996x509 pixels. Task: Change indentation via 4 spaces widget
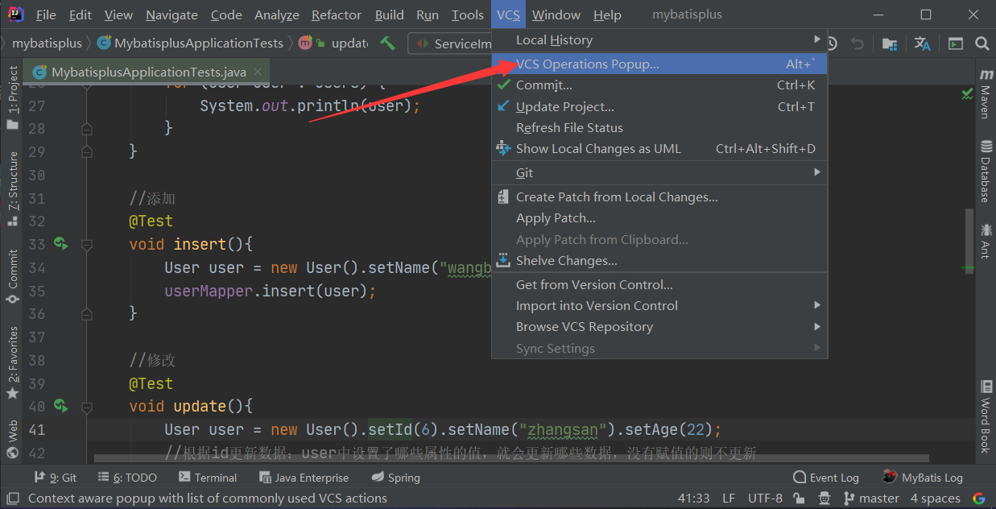935,499
